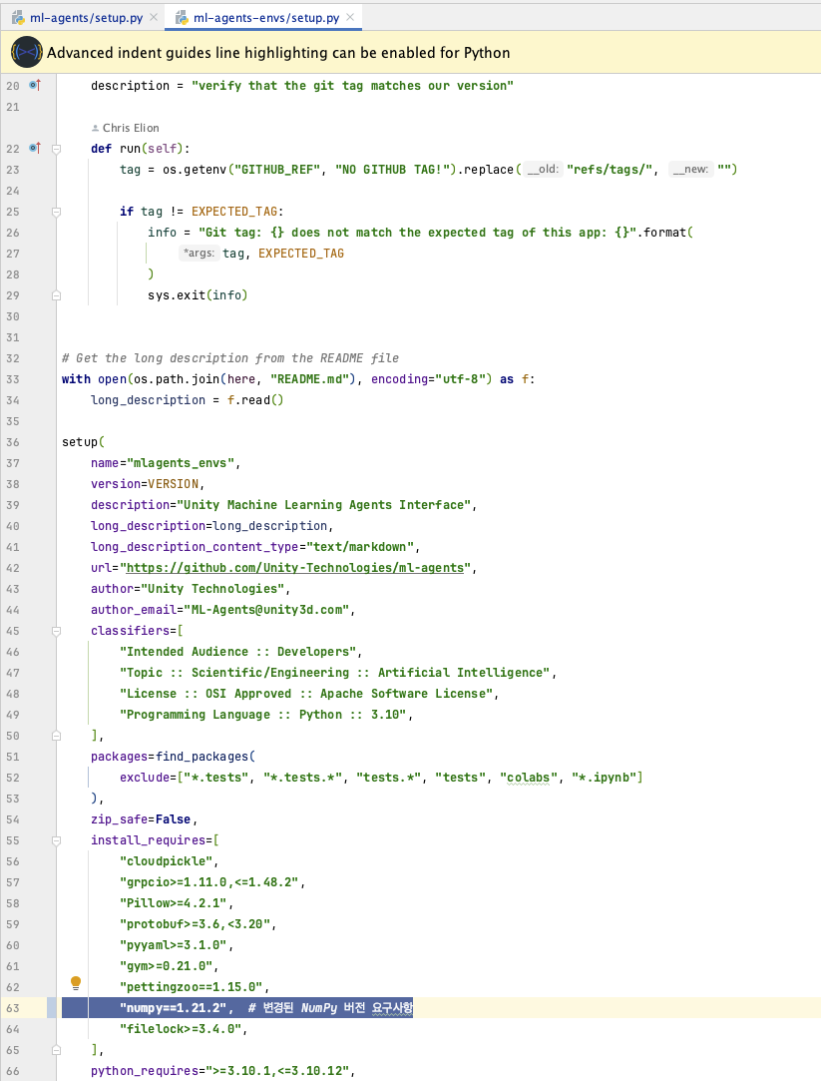Viewport: 821px width, 1081px height.
Task: Click the indent guides plugin icon in banner
Action: (x=27, y=52)
